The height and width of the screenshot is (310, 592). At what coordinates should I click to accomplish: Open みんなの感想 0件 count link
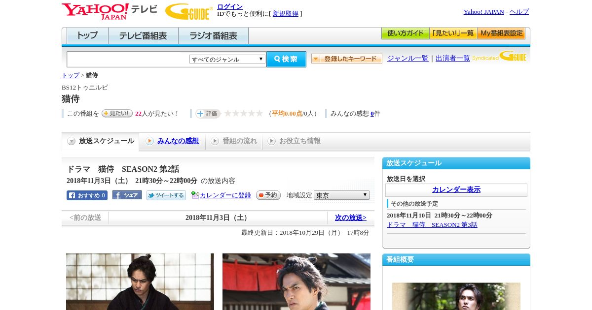[372, 114]
